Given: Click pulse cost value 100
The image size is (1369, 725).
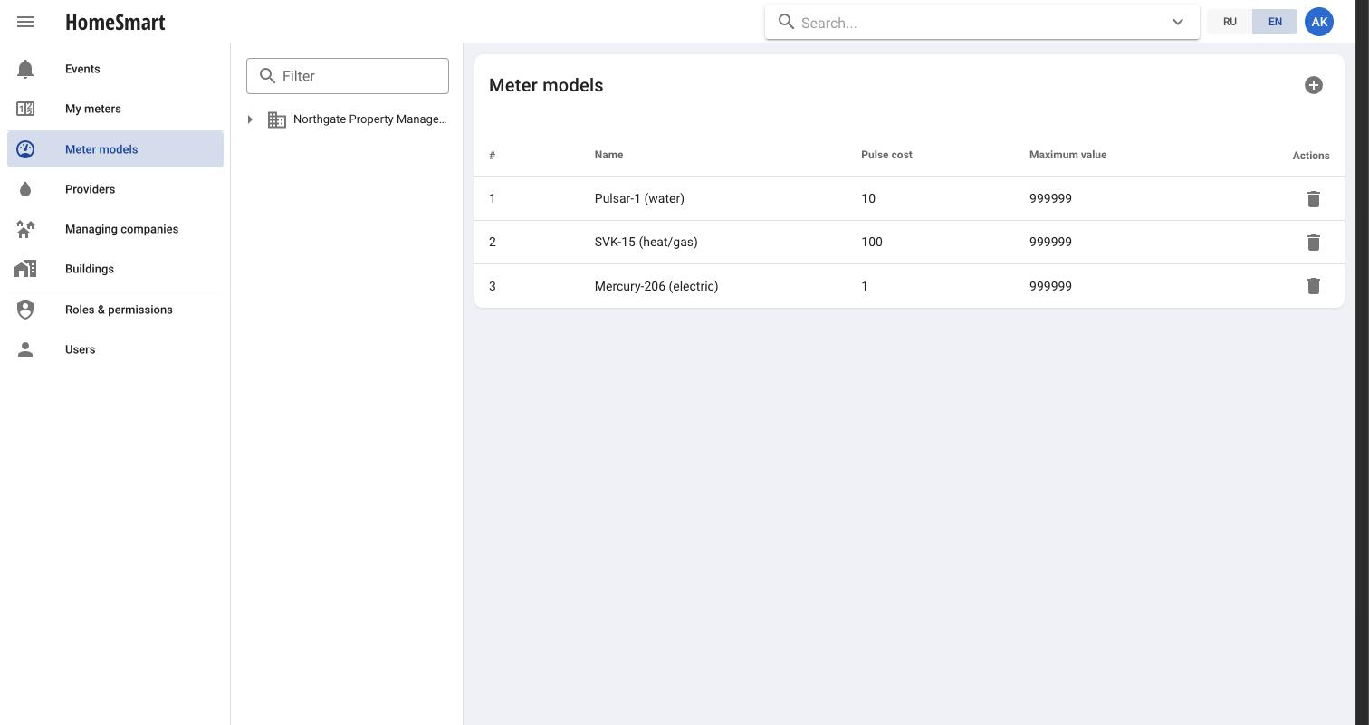Looking at the screenshot, I should [x=872, y=242].
